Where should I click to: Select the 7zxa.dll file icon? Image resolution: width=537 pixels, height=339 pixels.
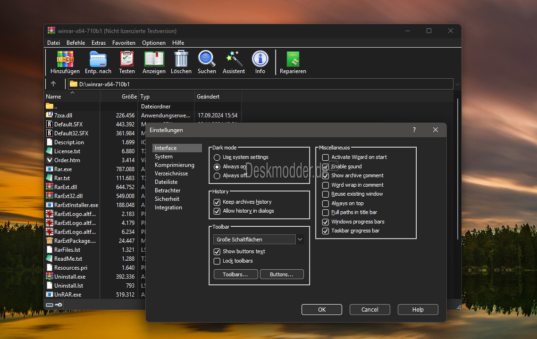click(50, 116)
